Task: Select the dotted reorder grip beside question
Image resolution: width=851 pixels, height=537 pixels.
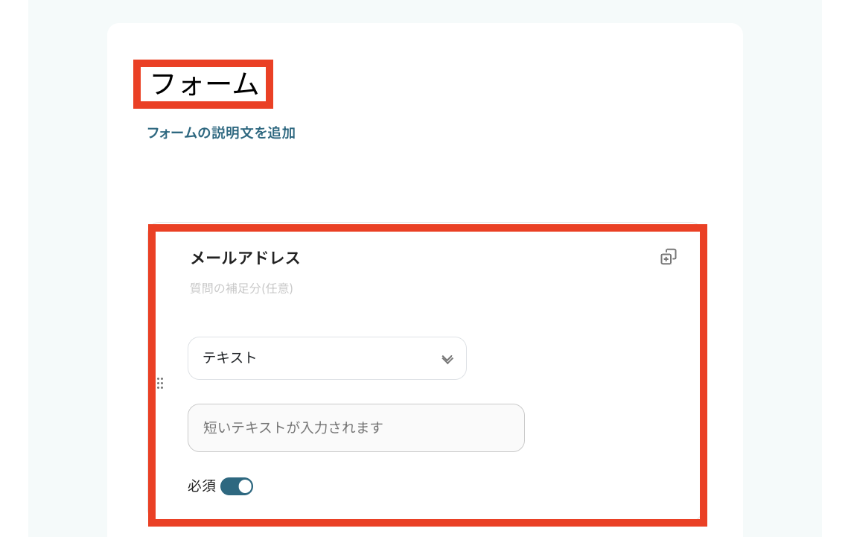Action: (x=160, y=384)
